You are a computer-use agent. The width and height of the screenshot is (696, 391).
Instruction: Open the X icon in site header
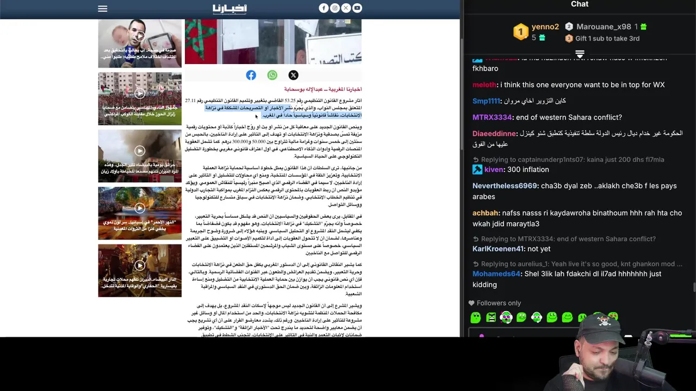coord(346,8)
